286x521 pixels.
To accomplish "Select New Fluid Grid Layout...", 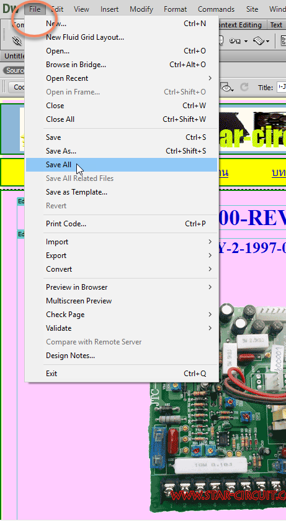I will click(122, 37).
